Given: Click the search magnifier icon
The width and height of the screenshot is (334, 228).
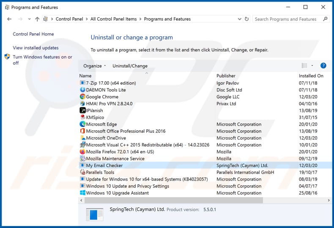Looking at the screenshot, I should click(325, 19).
